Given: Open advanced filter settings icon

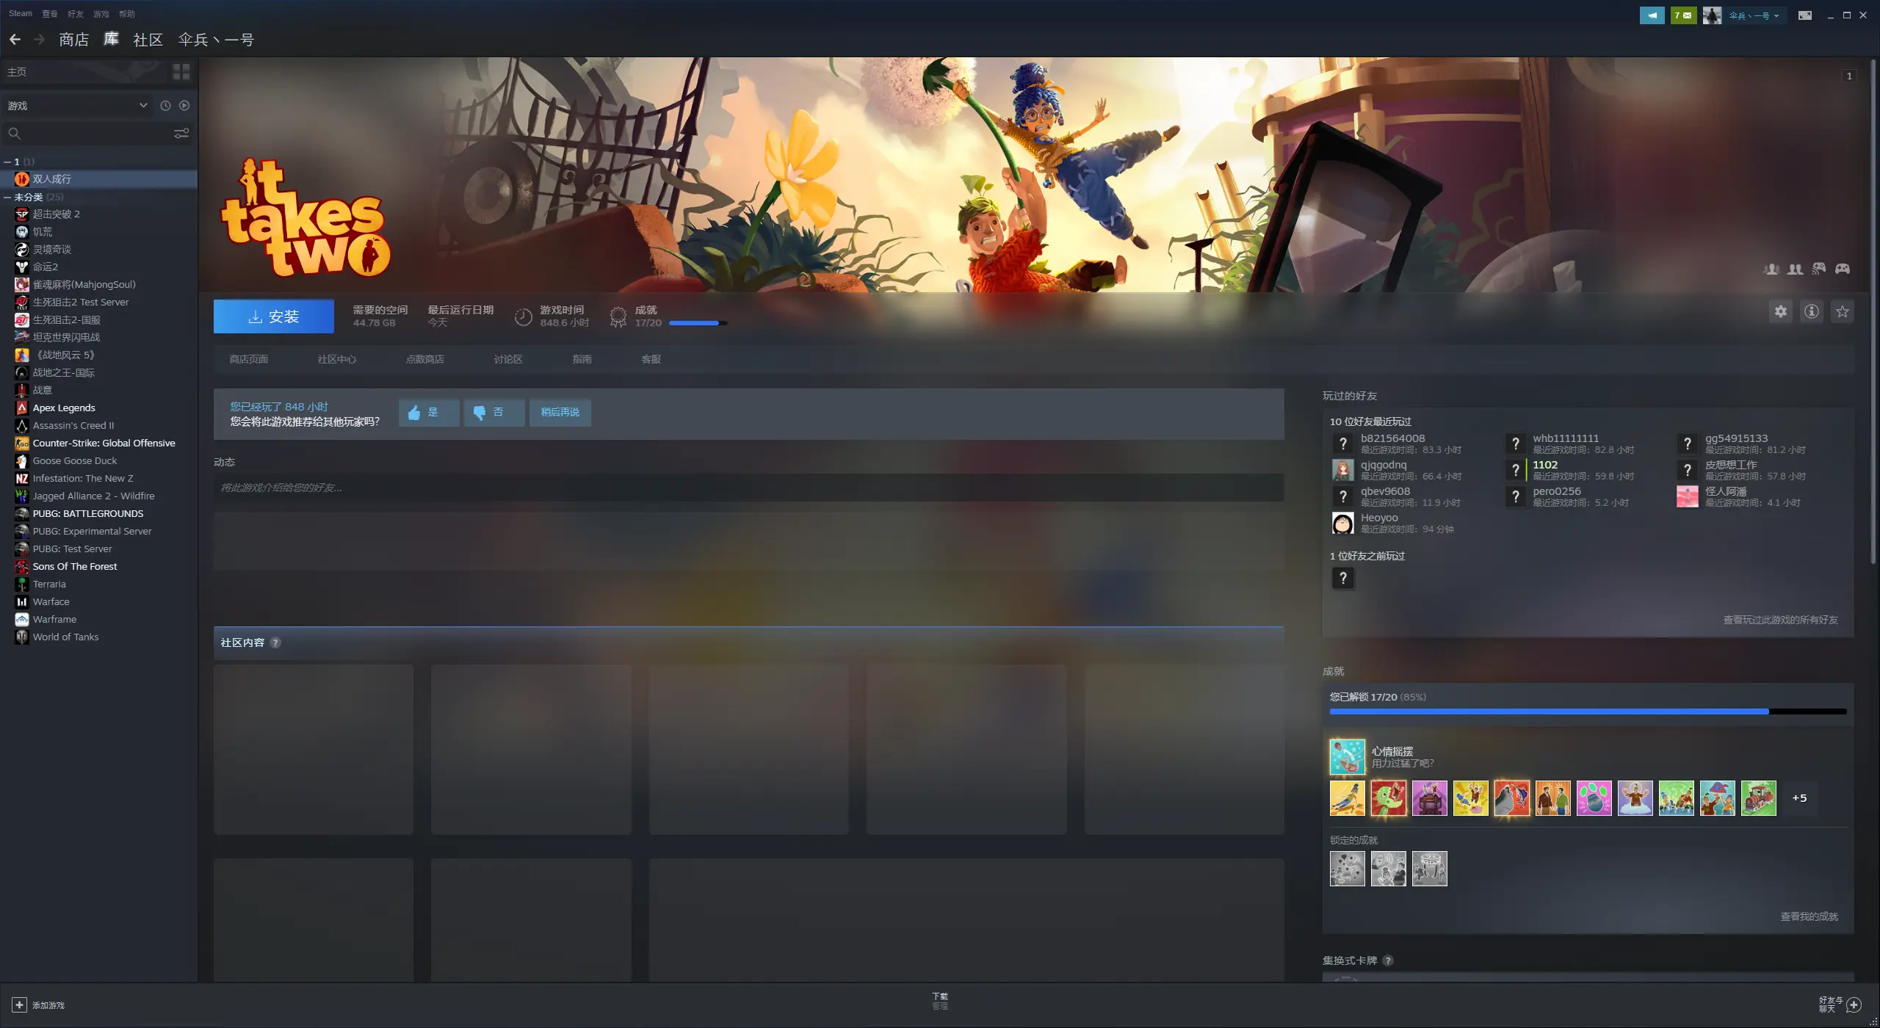Looking at the screenshot, I should [x=181, y=134].
